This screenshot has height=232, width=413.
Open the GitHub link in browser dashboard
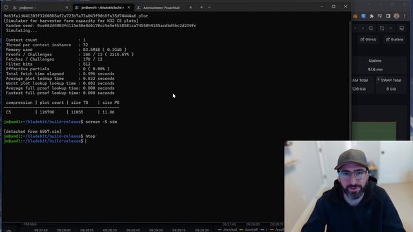[368, 39]
